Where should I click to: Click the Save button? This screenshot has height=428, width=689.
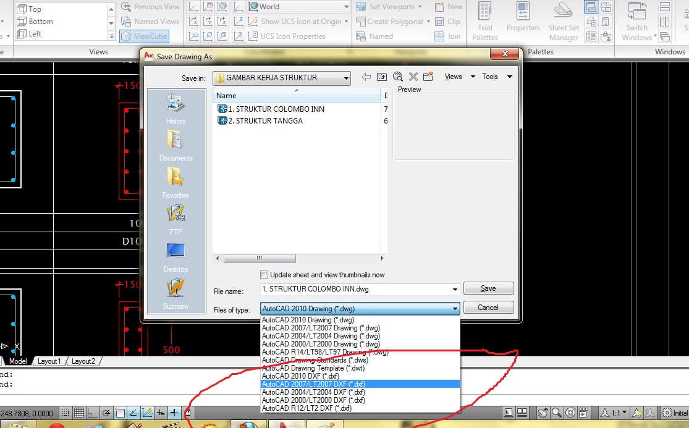point(488,288)
